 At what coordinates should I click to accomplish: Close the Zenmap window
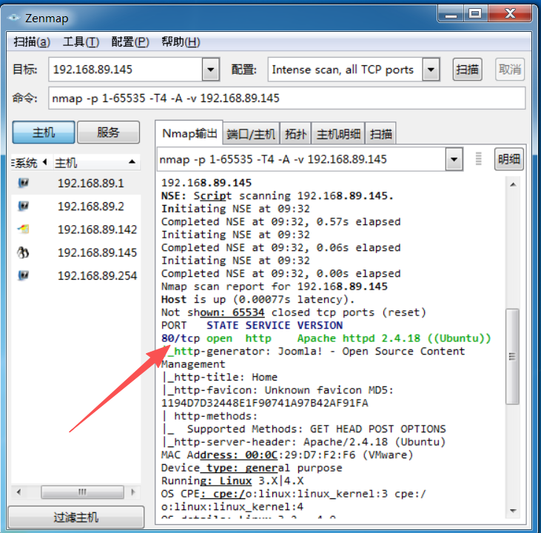[510, 13]
